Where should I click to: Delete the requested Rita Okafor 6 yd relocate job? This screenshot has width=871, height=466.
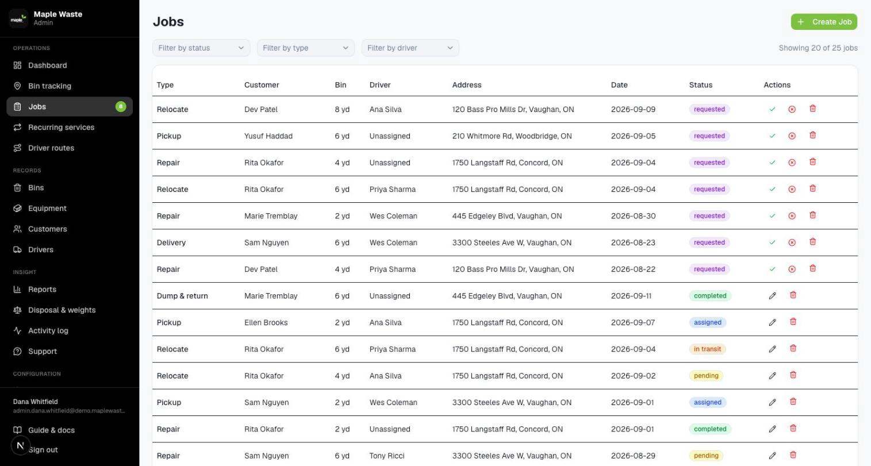tap(812, 188)
